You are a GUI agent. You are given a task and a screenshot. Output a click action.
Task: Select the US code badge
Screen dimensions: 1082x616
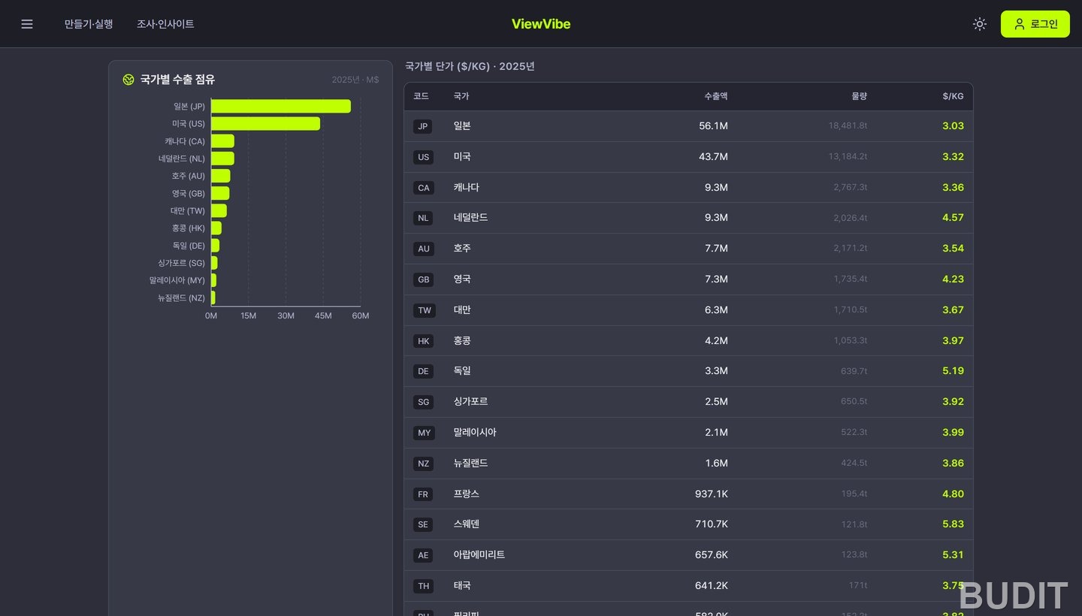pyautogui.click(x=424, y=157)
